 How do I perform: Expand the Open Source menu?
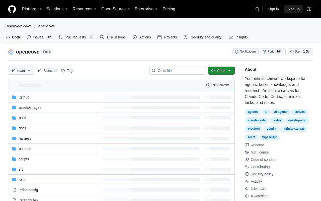(x=116, y=9)
